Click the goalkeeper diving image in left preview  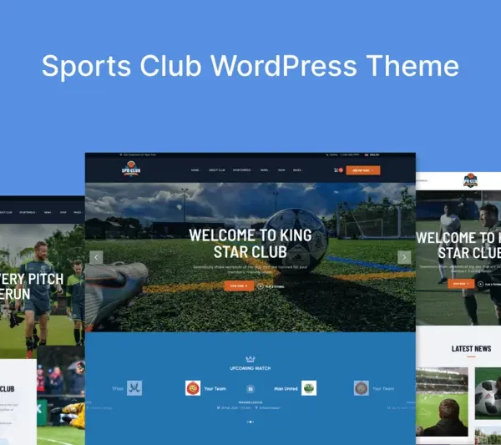61,395
